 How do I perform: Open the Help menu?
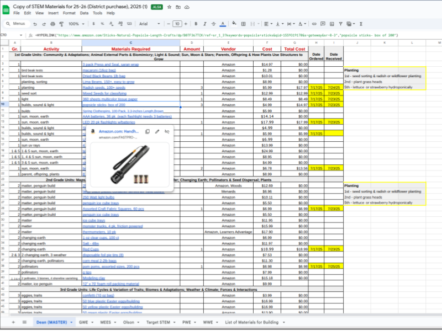pyautogui.click(x=110, y=13)
